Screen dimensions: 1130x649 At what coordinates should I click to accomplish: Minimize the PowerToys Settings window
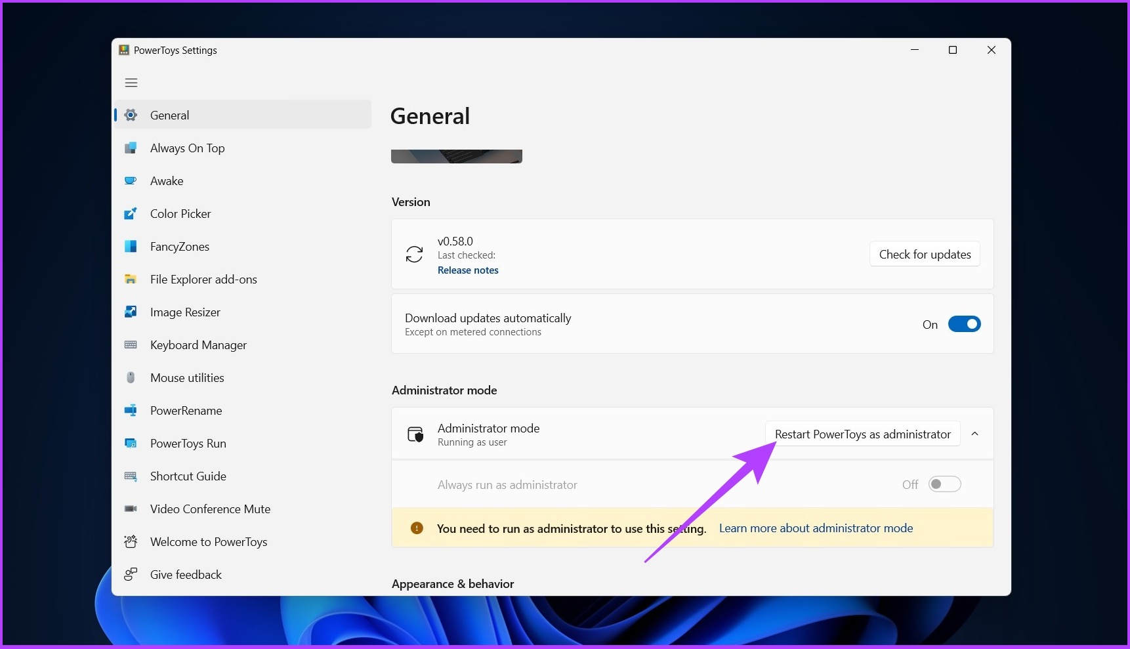[x=915, y=50]
